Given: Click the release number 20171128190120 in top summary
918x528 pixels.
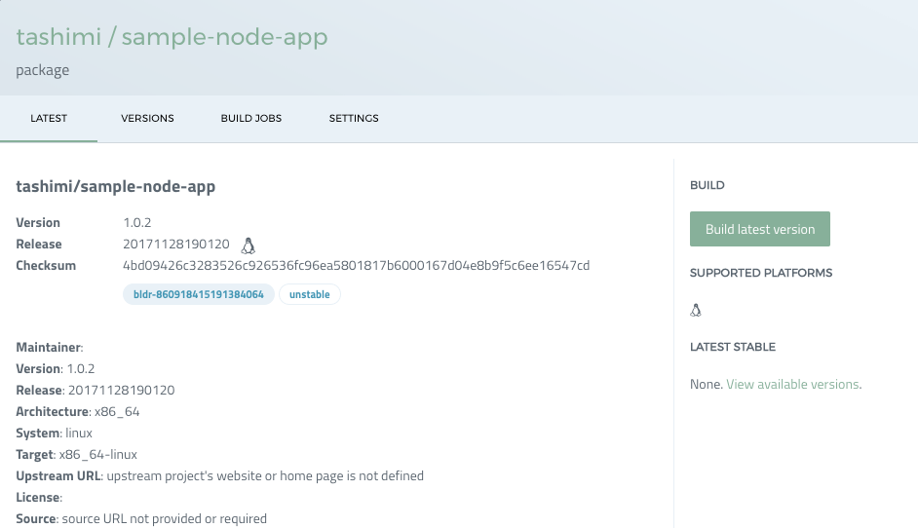Looking at the screenshot, I should (x=176, y=245).
